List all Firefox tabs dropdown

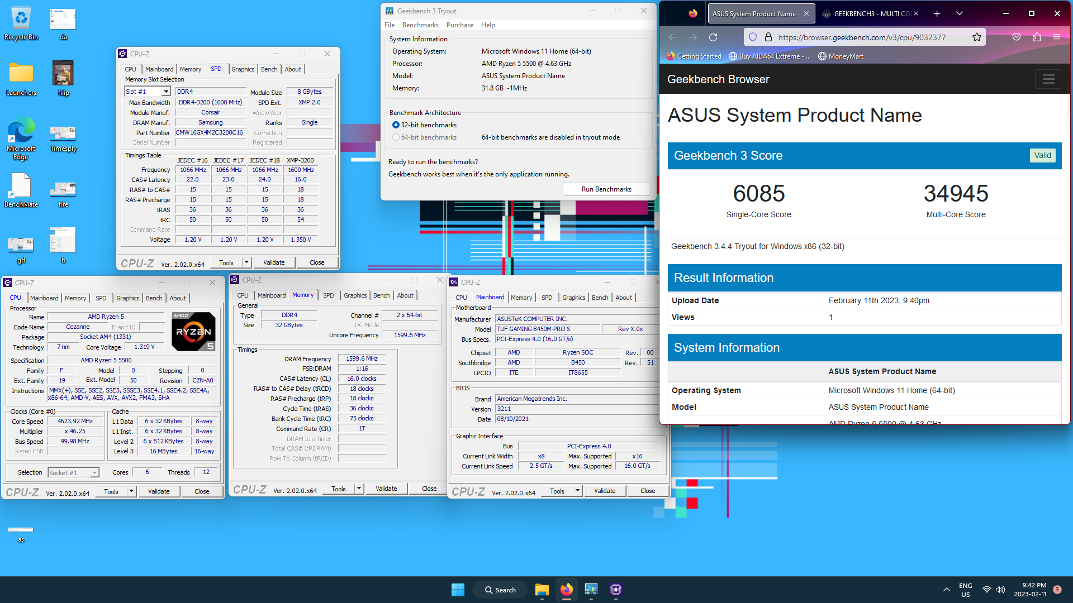(x=960, y=13)
